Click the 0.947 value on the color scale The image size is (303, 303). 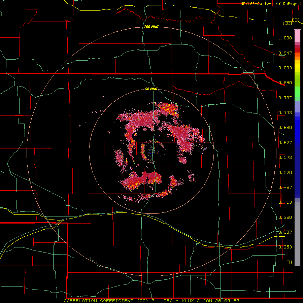click(285, 53)
